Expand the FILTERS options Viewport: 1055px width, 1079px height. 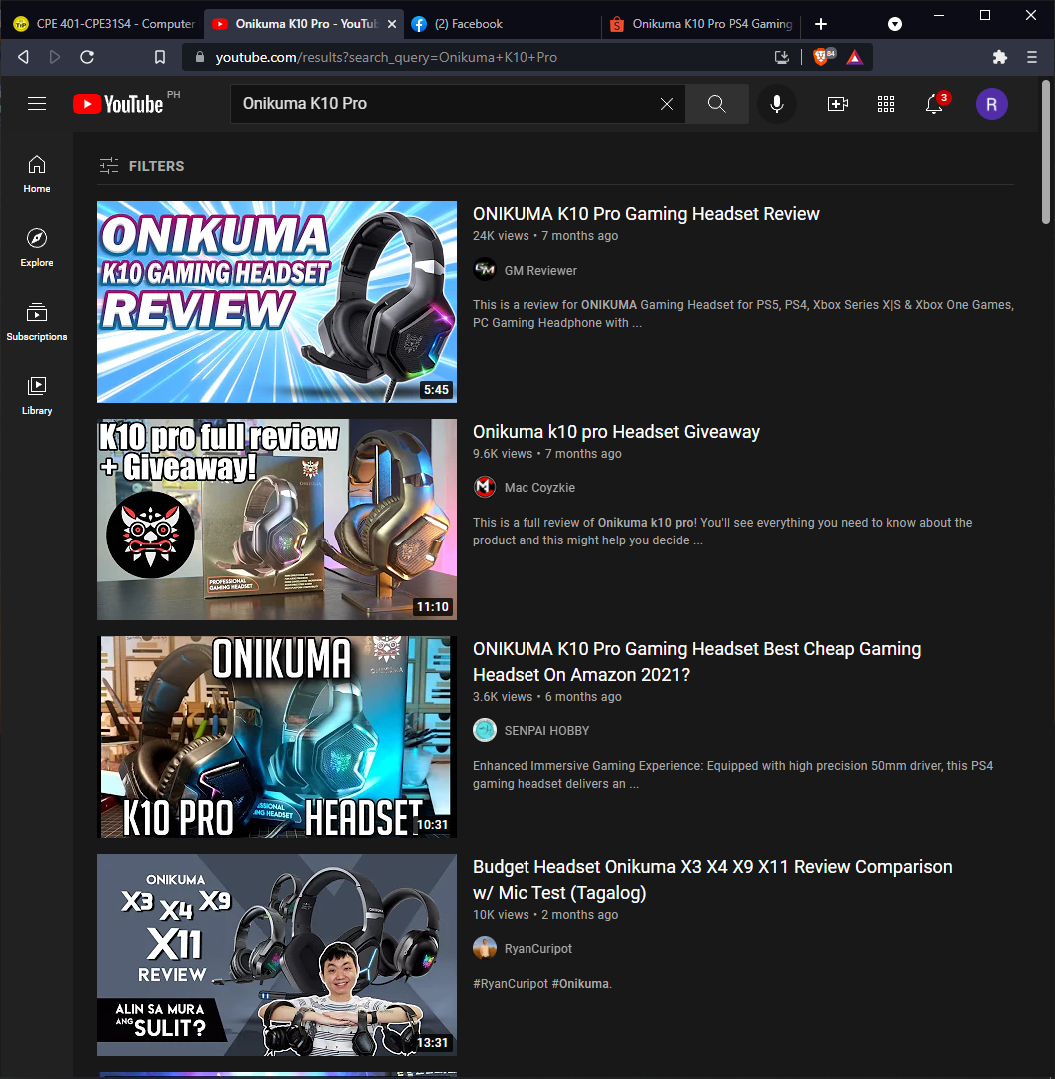142,166
